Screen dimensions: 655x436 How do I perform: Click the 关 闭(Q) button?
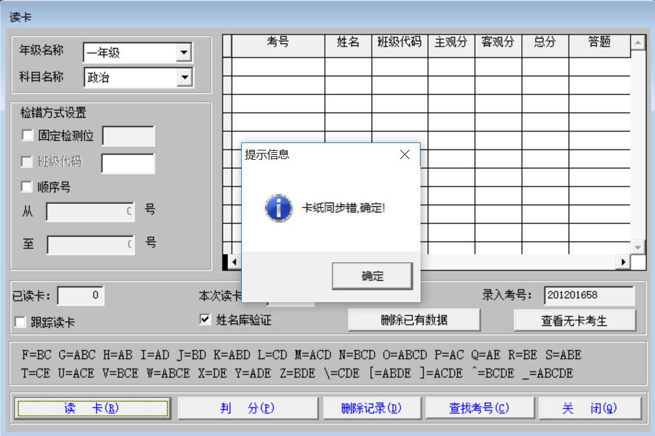tap(590, 408)
